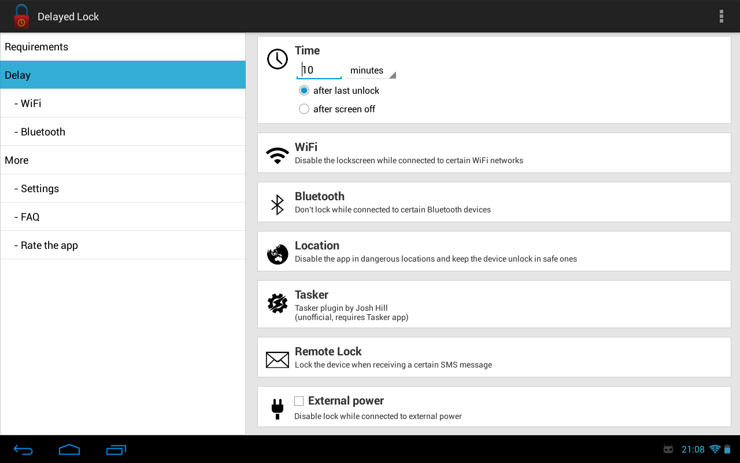The image size is (740, 463).
Task: Open the WiFi sidebar entry
Action: 123,104
